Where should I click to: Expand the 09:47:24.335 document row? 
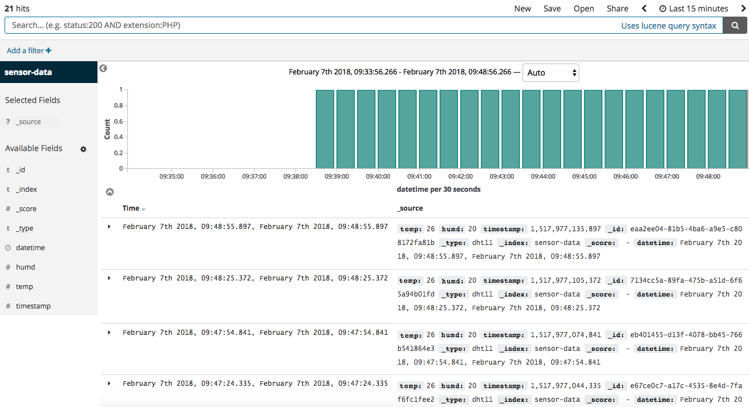pos(109,384)
